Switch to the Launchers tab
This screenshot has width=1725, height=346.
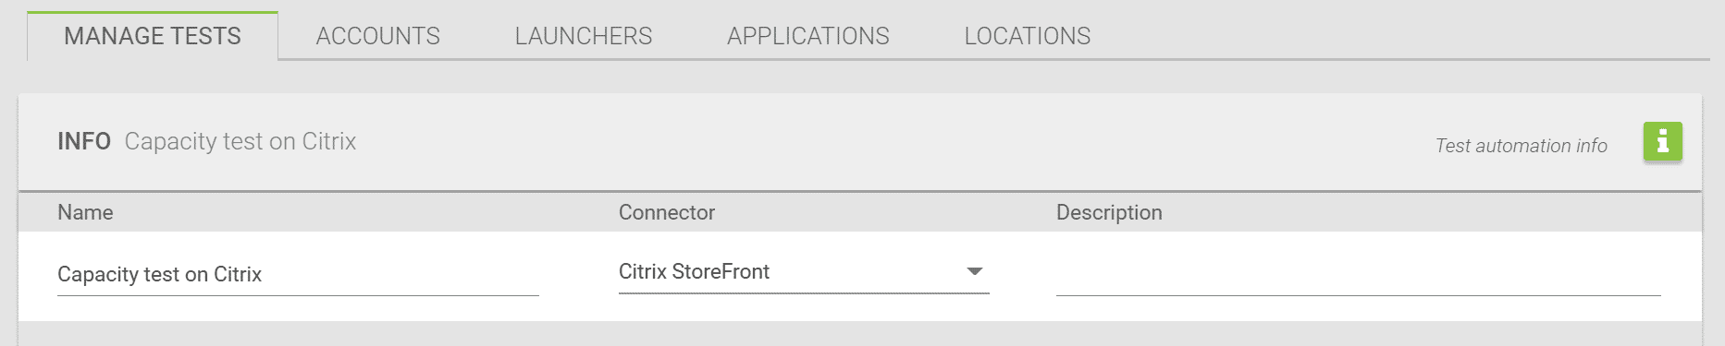click(x=584, y=36)
